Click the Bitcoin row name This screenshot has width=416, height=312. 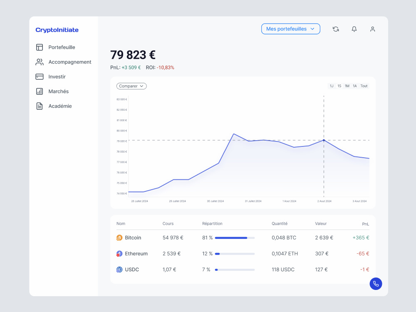click(133, 238)
